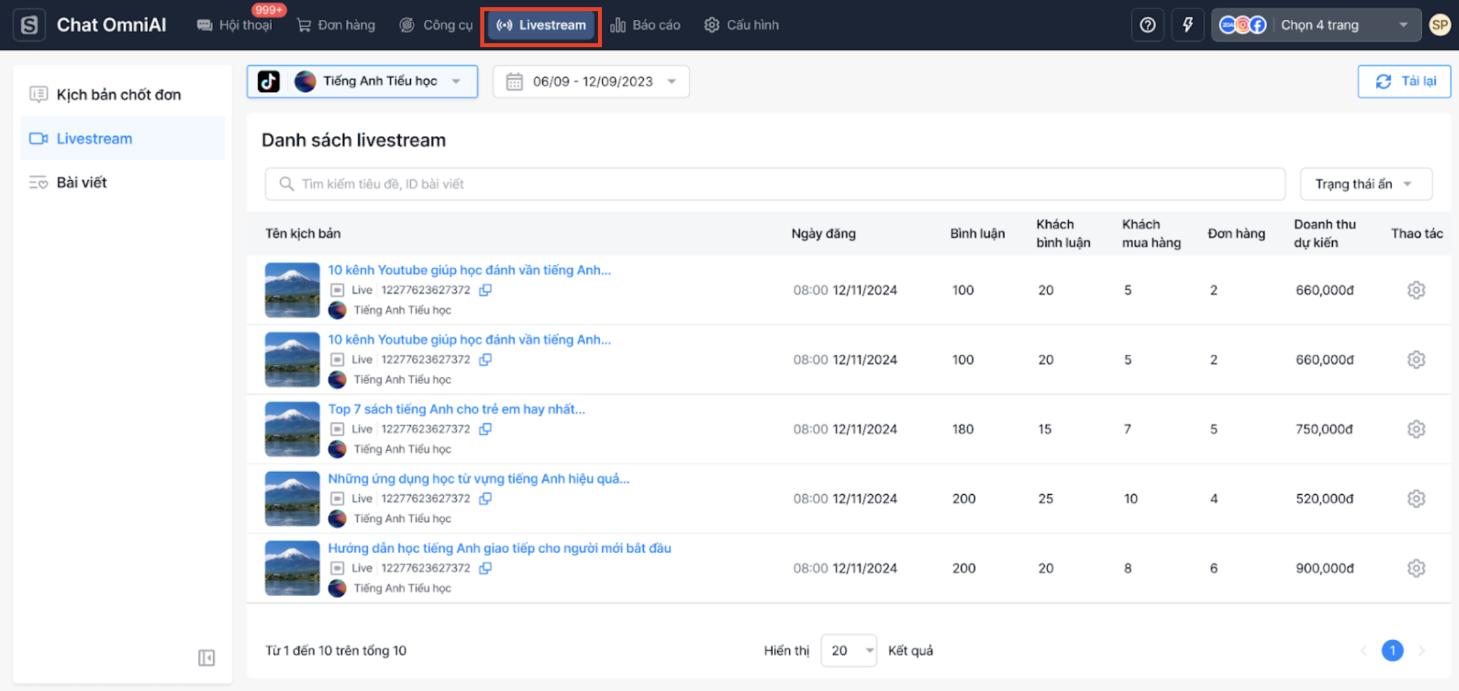Go to the Hội thoại tab
The image size is (1459, 691).
(x=235, y=25)
